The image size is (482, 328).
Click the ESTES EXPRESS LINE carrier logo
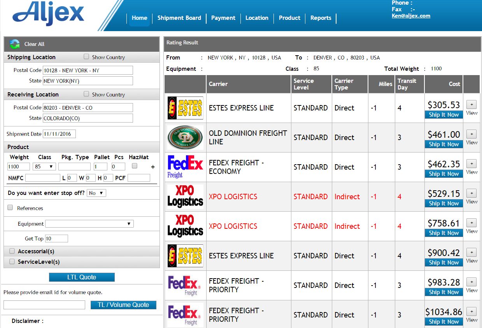coord(185,108)
